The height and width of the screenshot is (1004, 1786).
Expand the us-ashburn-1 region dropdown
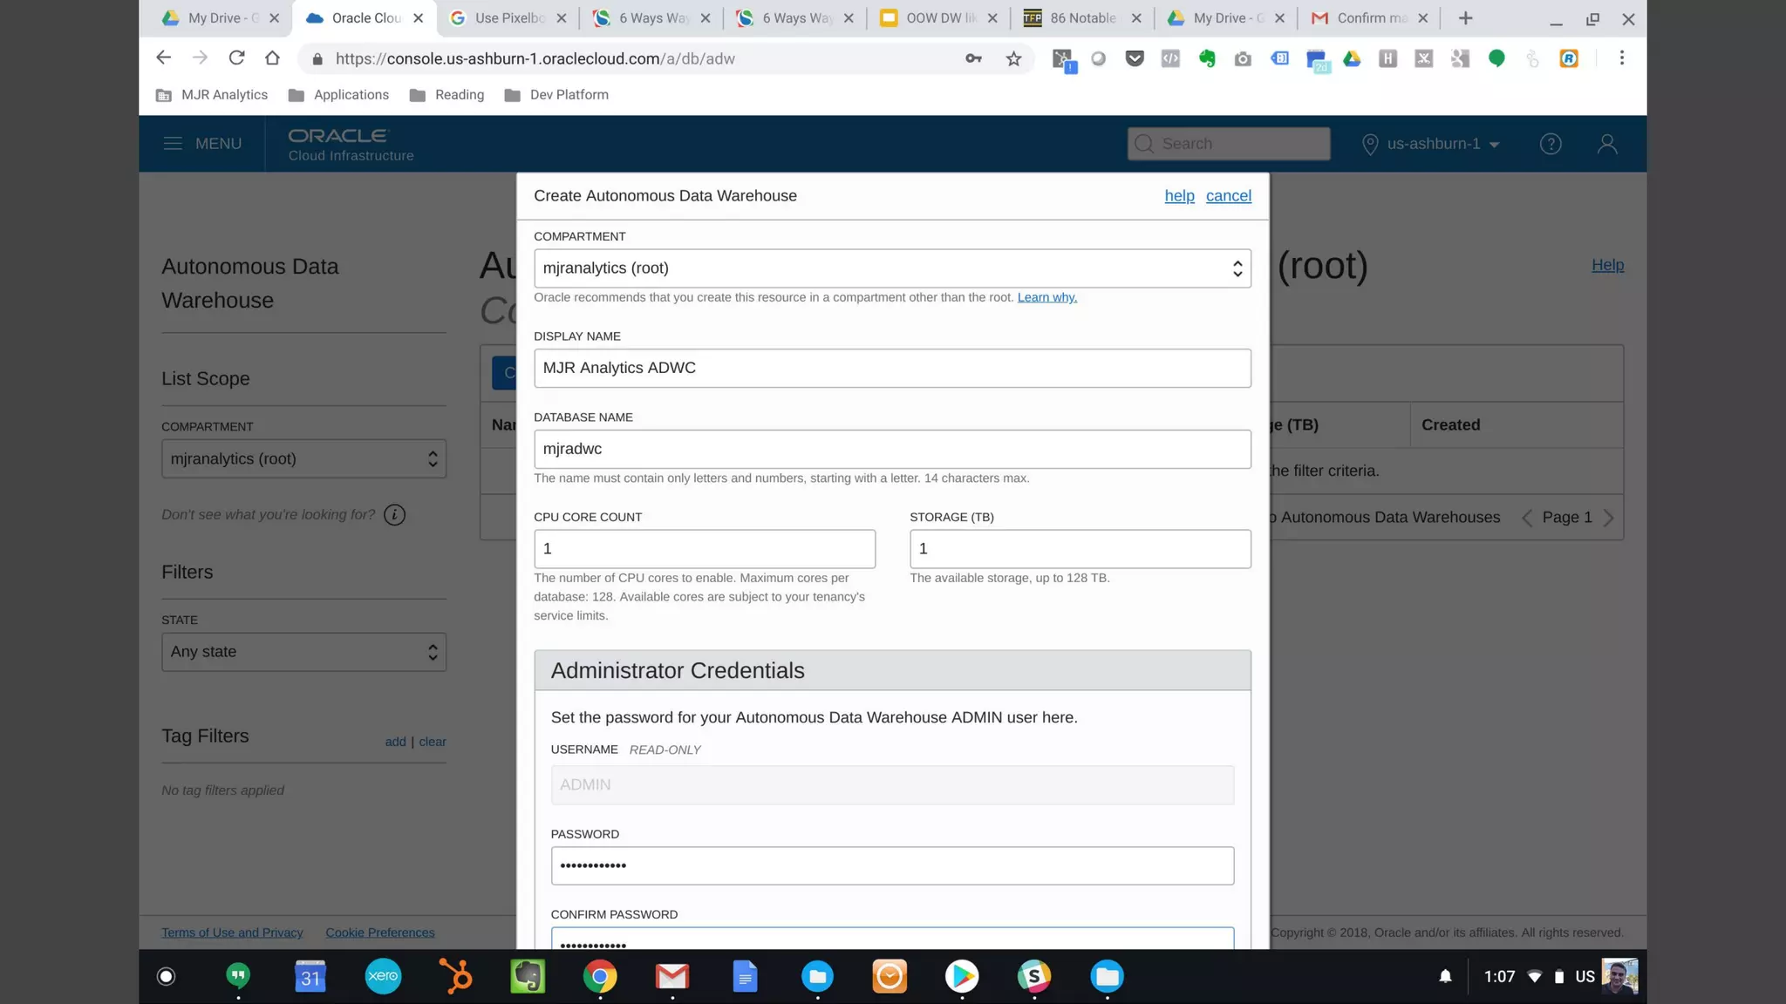1431,144
